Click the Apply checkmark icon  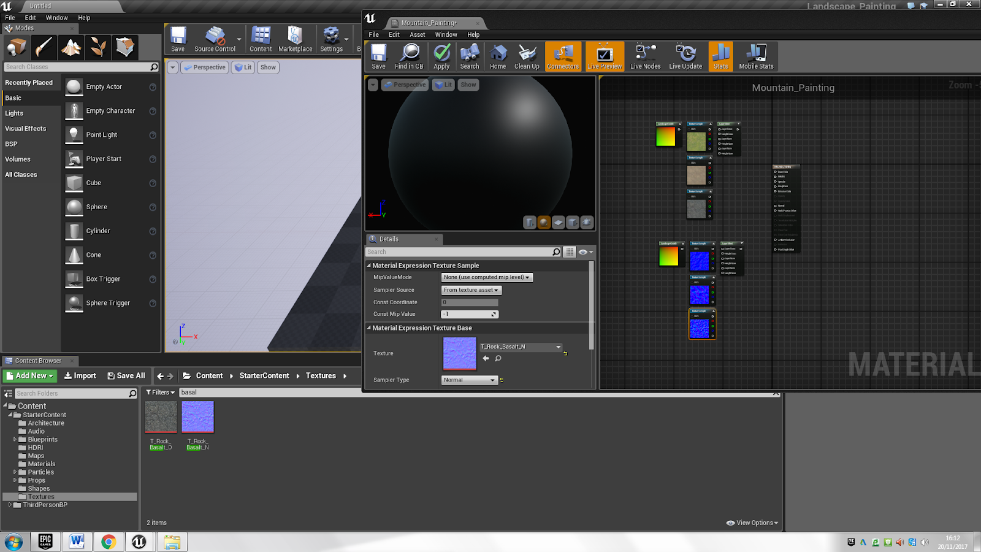441,57
